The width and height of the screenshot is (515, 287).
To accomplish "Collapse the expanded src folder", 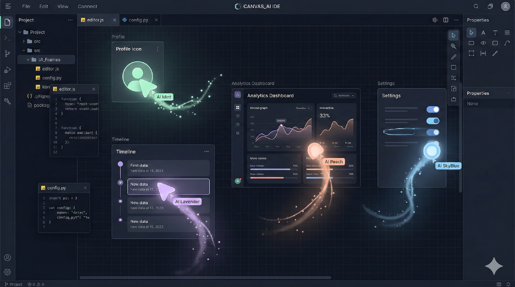I will [24, 51].
